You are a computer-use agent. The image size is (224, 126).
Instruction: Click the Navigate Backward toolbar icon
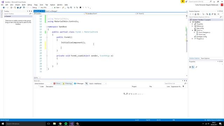tap(4, 8)
